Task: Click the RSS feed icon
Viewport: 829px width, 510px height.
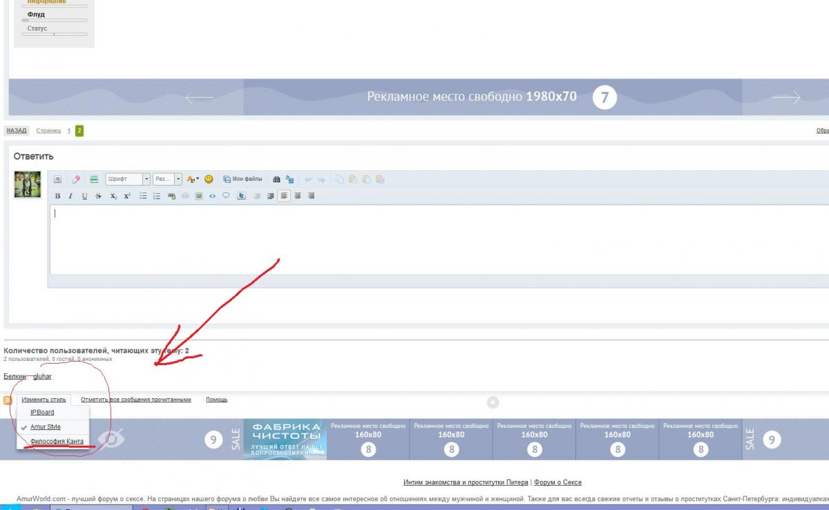Action: tap(8, 400)
